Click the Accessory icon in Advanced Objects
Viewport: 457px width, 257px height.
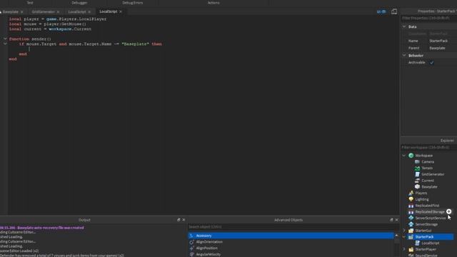point(191,236)
